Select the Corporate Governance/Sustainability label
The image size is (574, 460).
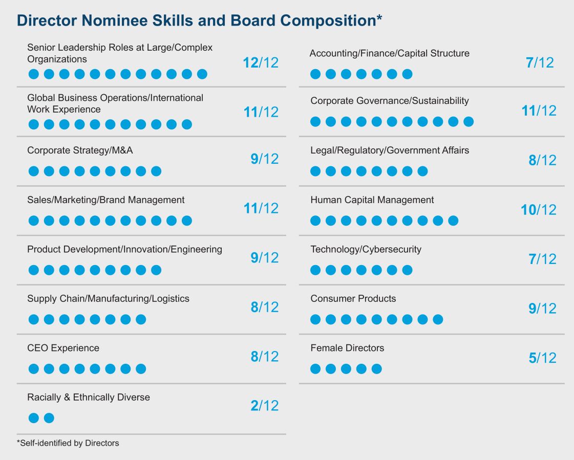point(390,101)
